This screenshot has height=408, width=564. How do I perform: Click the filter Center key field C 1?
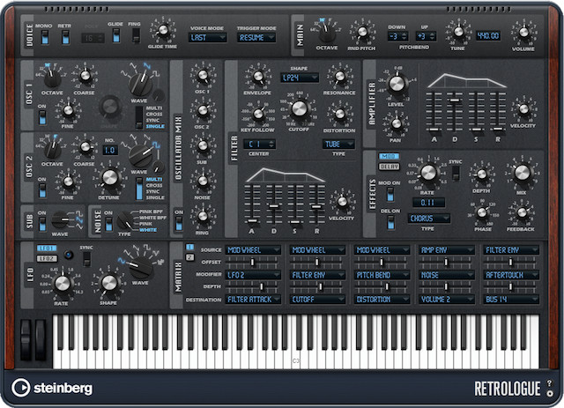259,145
